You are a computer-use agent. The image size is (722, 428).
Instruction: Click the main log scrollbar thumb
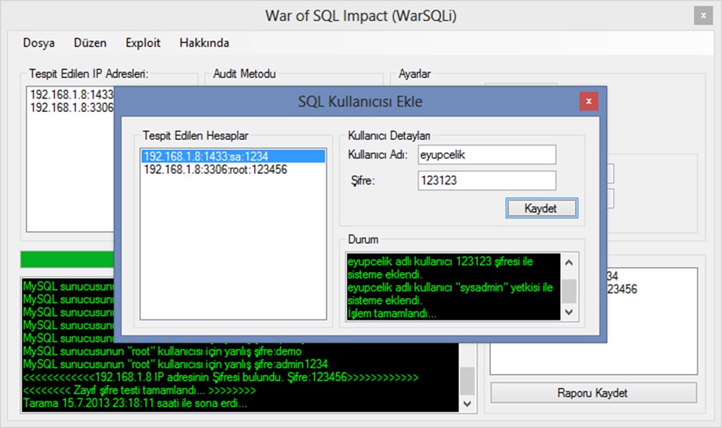tap(467, 380)
